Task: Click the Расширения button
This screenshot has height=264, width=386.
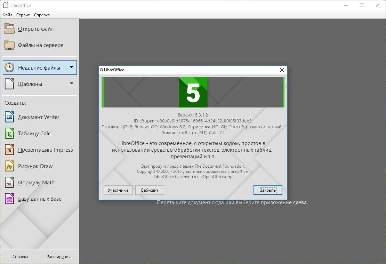Action: 58,257
